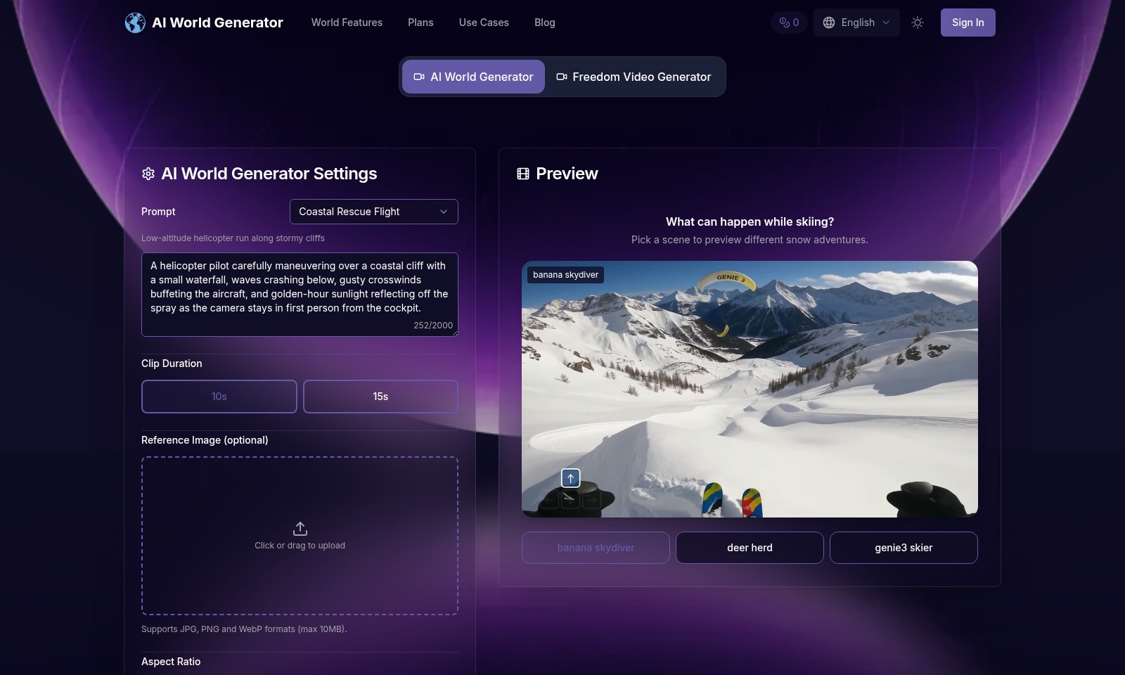Click 'Low-altitude helicopter run along stormy cliffs' text

pos(233,238)
